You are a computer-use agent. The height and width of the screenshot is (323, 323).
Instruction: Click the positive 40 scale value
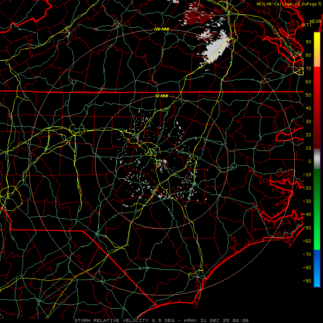coord(308,108)
